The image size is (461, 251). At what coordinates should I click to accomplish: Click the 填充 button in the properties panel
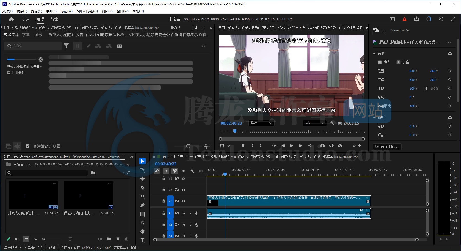pos(384,62)
